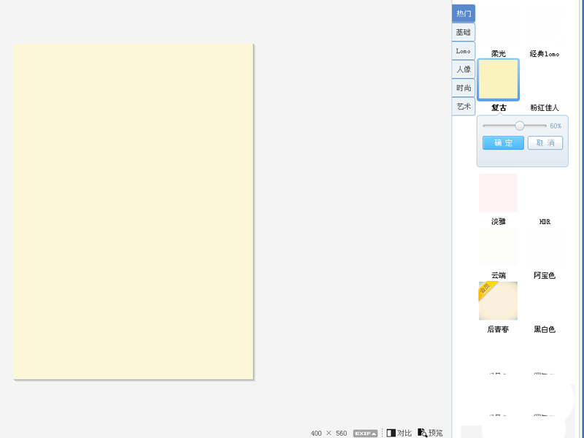Select the 阿宝色 filter label
This screenshot has height=438, width=584.
[x=545, y=275]
